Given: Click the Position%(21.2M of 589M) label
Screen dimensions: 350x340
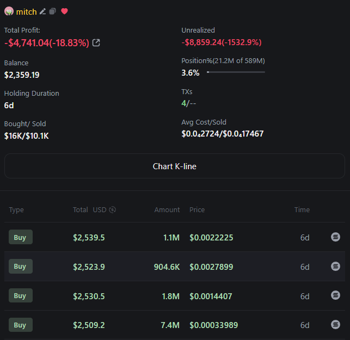Looking at the screenshot, I should [223, 61].
